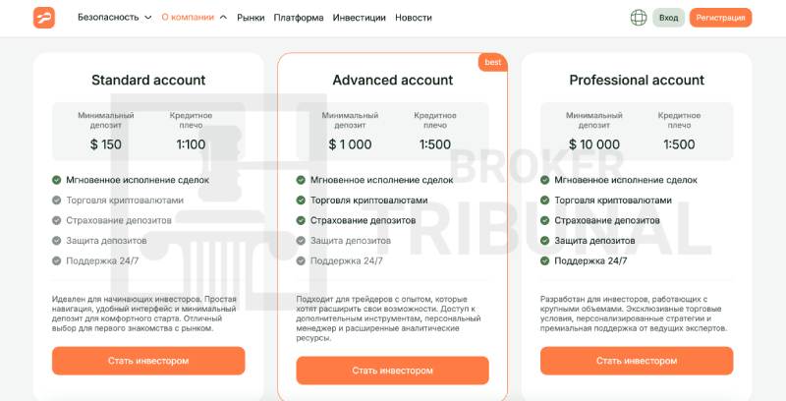Click green checkmark for Advanced deposit insurance
The image size is (786, 401).
(301, 220)
